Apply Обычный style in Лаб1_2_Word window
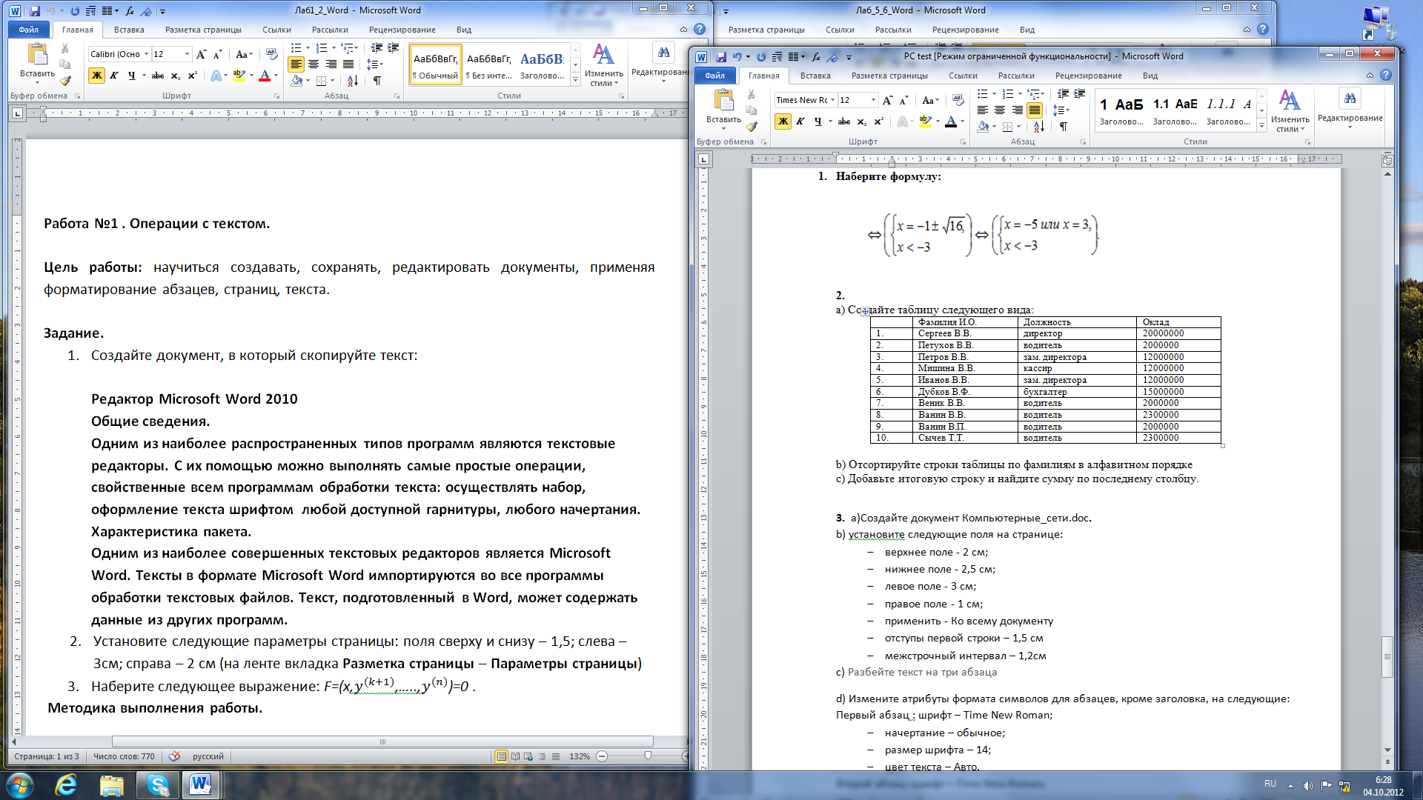The width and height of the screenshot is (1423, 800). tap(435, 64)
